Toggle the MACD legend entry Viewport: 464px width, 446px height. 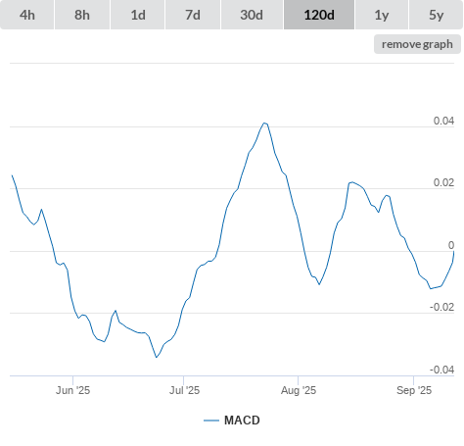(x=232, y=421)
